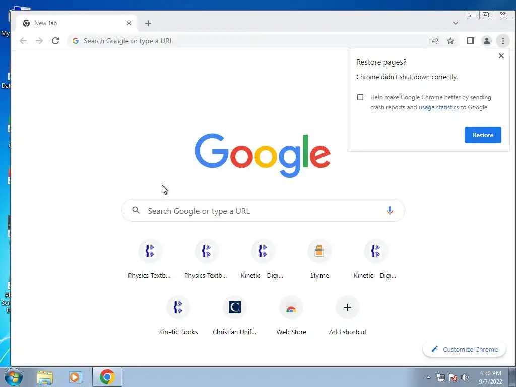Open Windows Explorer from taskbar
Viewport: 516px width, 387px height.
coord(45,377)
